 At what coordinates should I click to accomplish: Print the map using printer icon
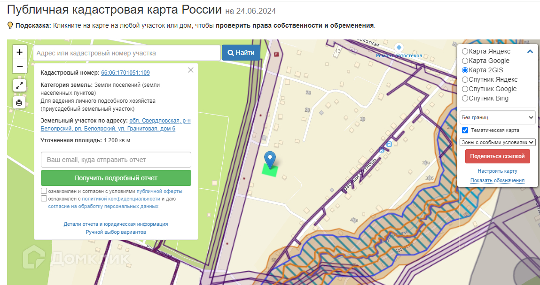(19, 102)
